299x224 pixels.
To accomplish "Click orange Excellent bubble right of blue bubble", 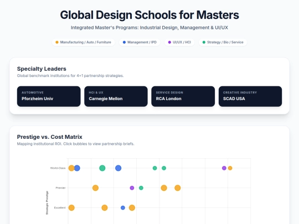I will click(x=132, y=207).
